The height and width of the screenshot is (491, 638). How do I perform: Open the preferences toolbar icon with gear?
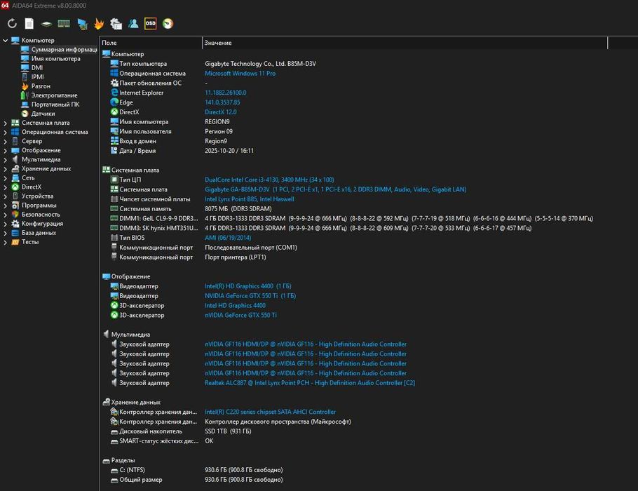(116, 24)
